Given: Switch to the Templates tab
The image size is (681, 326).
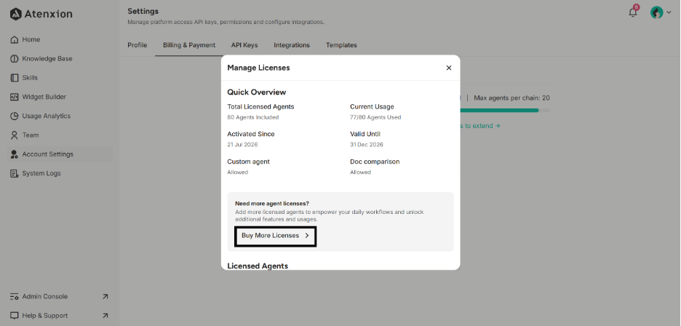Looking at the screenshot, I should pyautogui.click(x=341, y=45).
